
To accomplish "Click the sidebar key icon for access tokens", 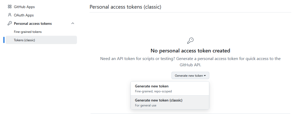I will coord(10,23).
